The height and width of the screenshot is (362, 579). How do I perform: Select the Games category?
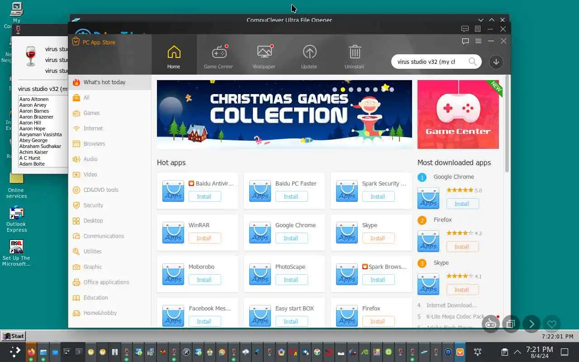(x=109, y=113)
